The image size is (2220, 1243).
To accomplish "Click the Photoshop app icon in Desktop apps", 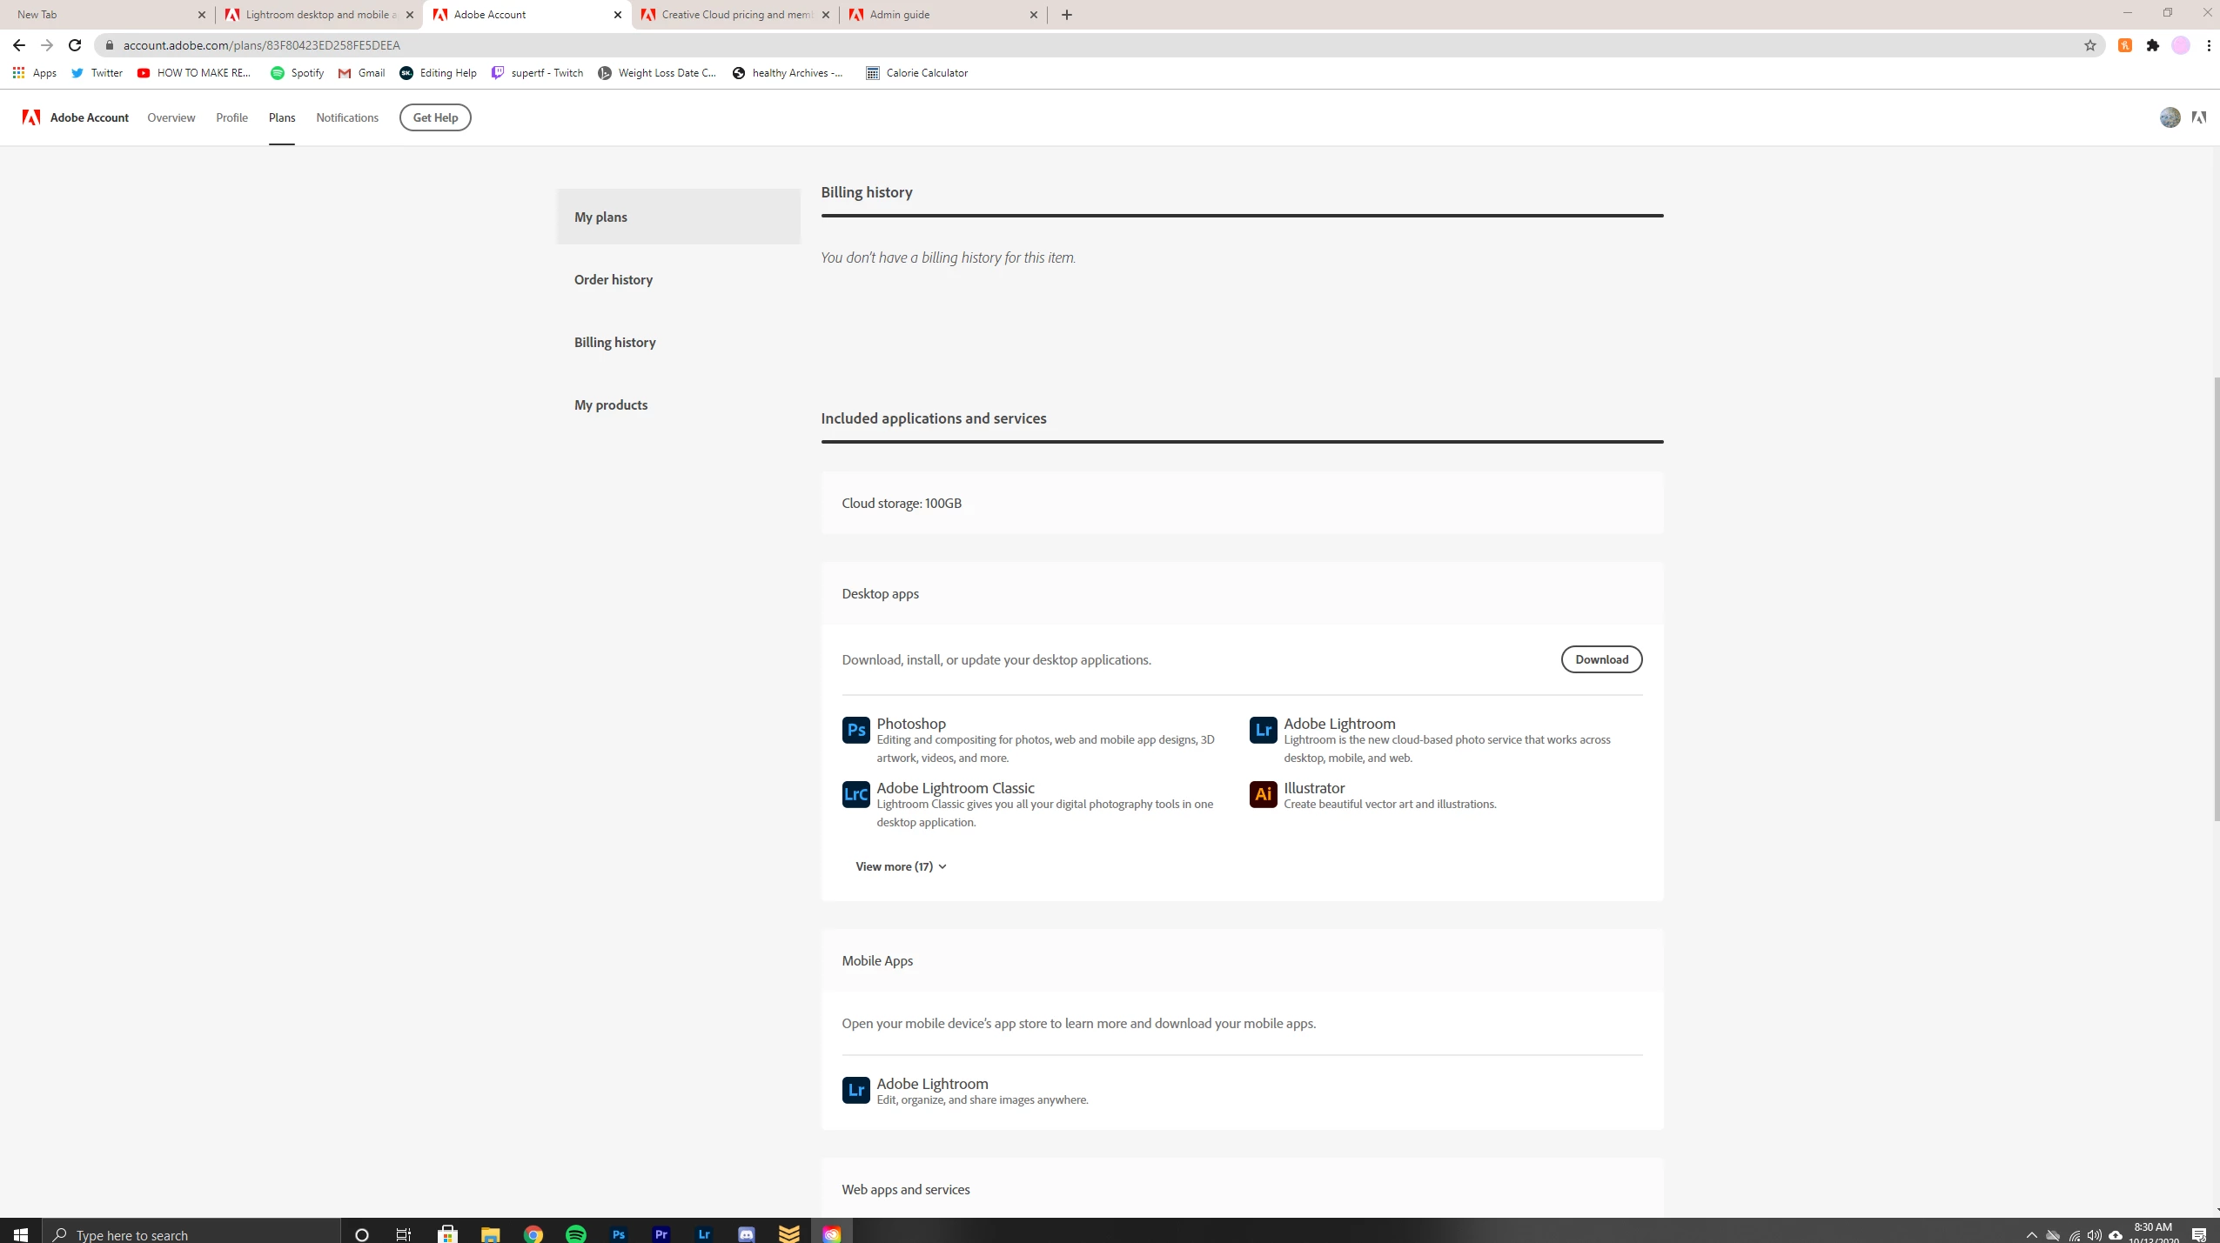I will [x=855, y=730].
